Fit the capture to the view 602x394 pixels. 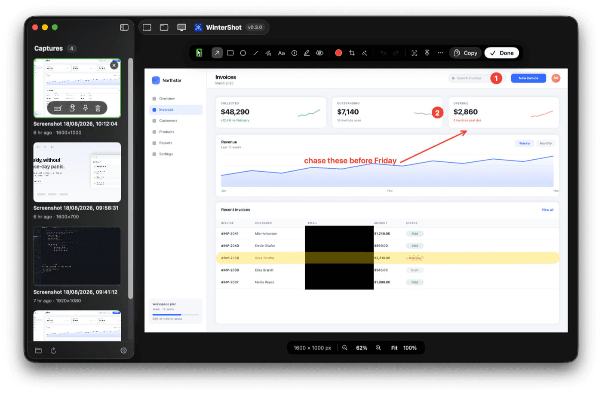[x=394, y=348]
